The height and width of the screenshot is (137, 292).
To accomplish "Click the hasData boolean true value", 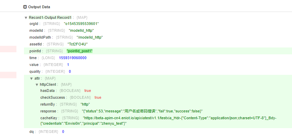I will pos(88,91).
